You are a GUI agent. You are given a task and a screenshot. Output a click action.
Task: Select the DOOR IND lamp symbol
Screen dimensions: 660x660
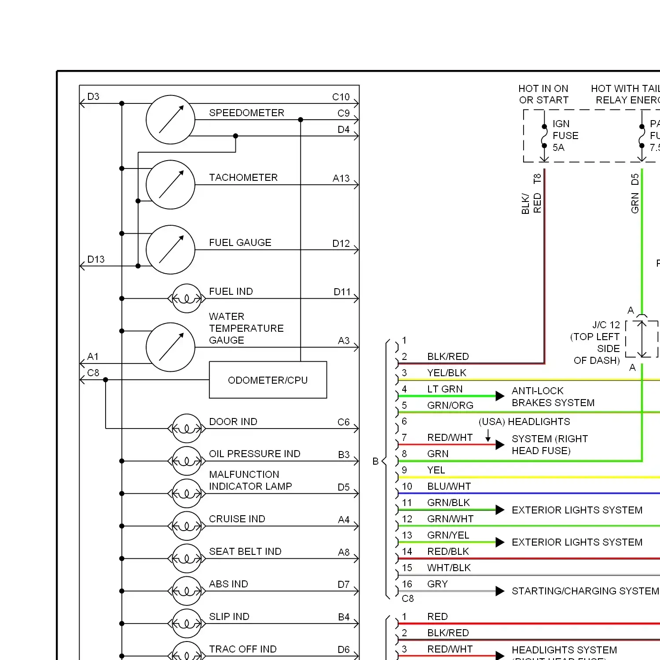(x=187, y=428)
